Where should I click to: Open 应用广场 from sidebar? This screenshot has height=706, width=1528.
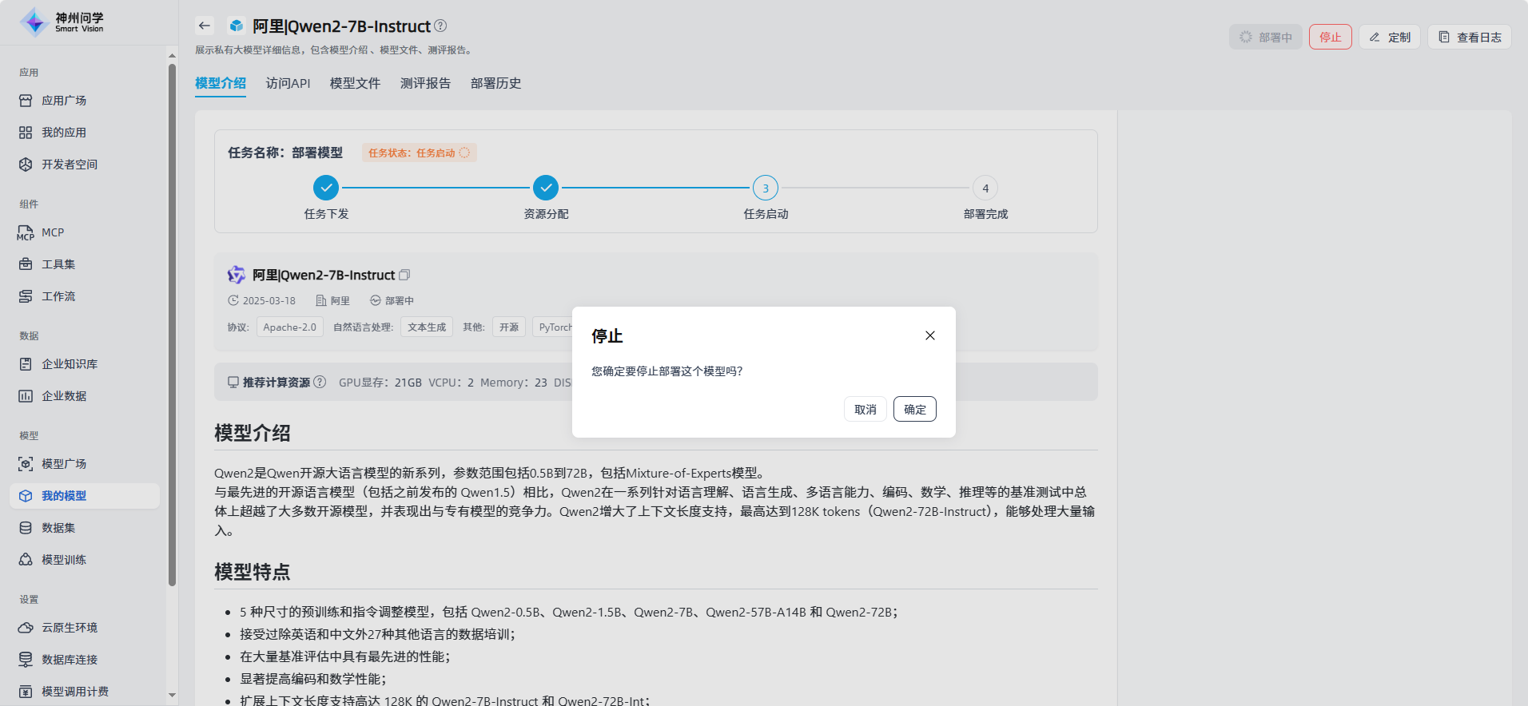(64, 101)
